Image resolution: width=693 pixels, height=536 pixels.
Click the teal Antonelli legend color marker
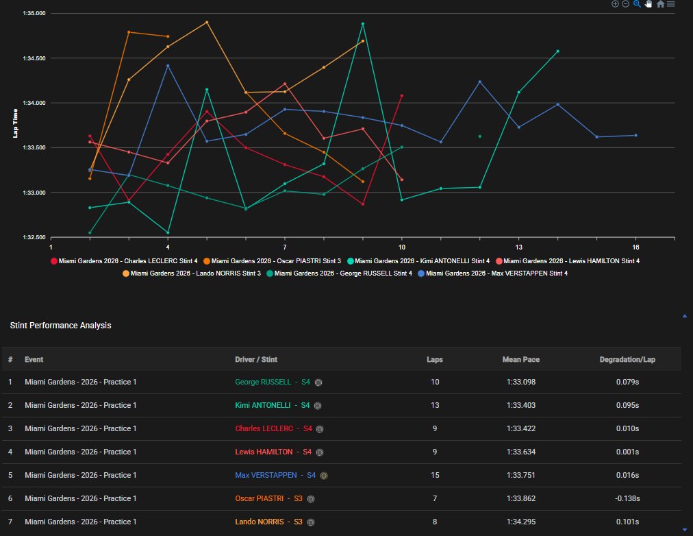pos(351,261)
